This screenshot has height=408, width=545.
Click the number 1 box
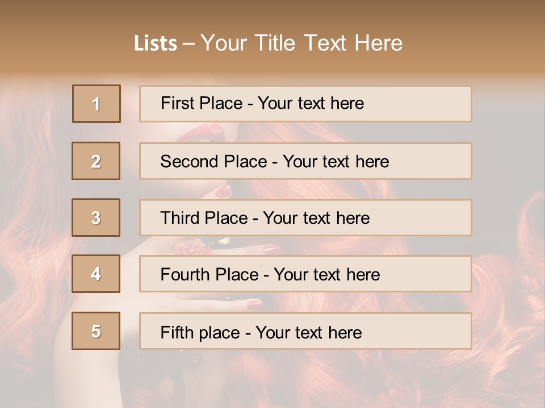pos(97,104)
